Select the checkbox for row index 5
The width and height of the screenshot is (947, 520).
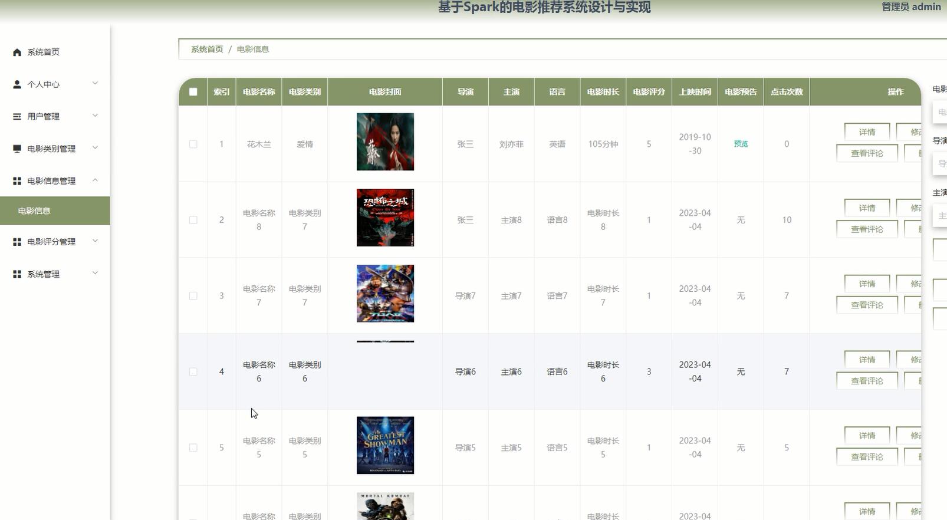[x=193, y=447]
